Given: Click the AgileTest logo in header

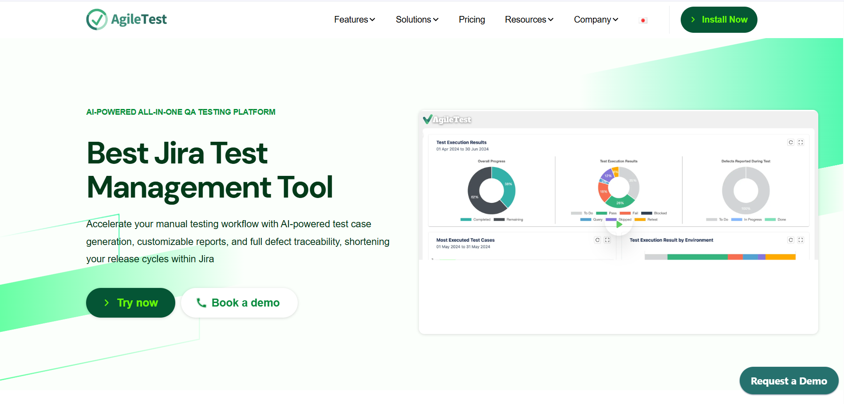Looking at the screenshot, I should pyautogui.click(x=126, y=19).
